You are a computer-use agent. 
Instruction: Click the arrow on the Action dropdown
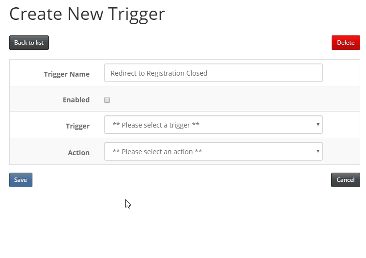(x=318, y=151)
